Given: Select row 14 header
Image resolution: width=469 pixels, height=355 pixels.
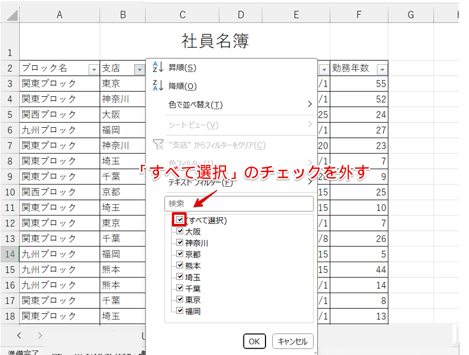Looking at the screenshot, I should click(x=10, y=254).
